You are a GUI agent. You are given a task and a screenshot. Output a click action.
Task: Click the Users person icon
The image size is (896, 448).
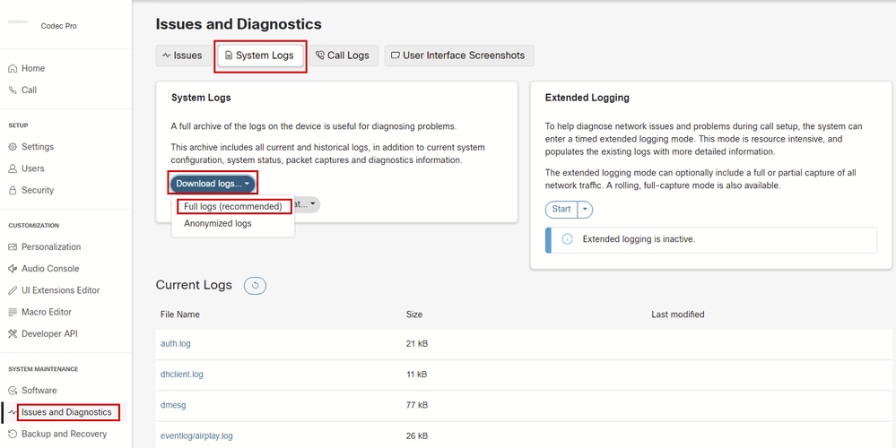(x=13, y=168)
